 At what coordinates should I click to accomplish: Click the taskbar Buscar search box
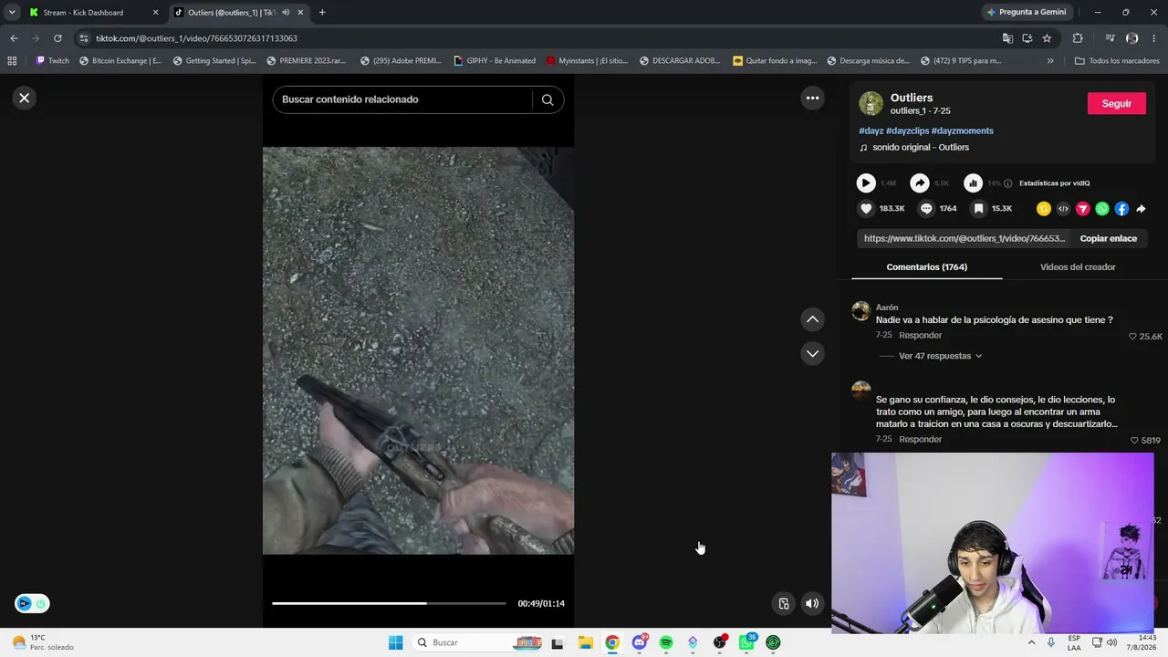point(477,642)
